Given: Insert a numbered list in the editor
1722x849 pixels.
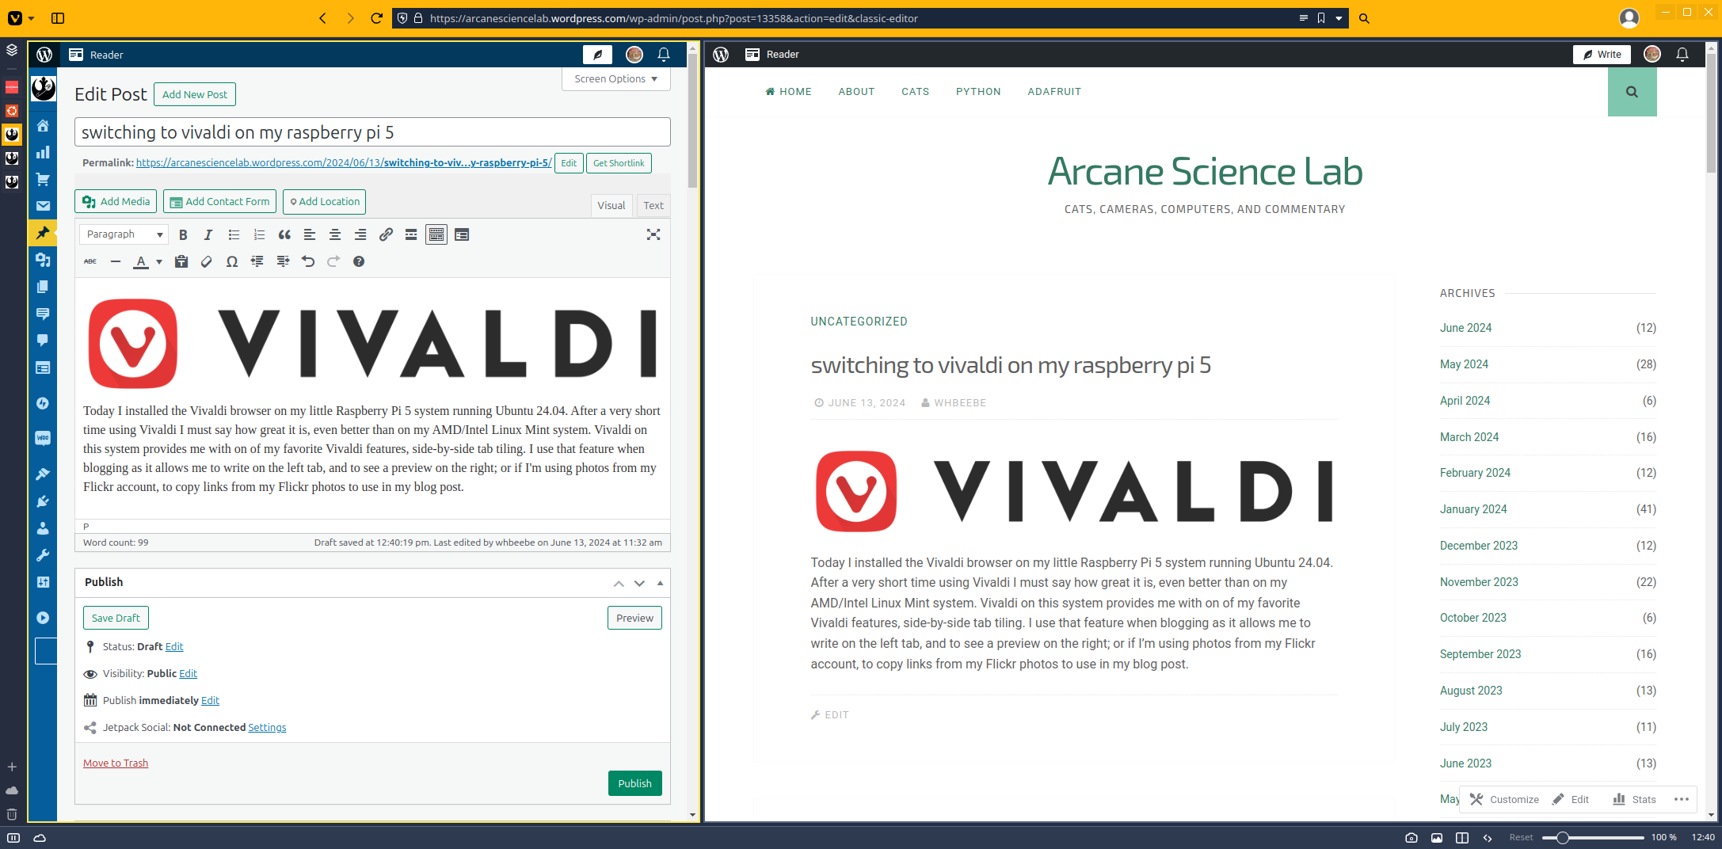Looking at the screenshot, I should click(259, 234).
